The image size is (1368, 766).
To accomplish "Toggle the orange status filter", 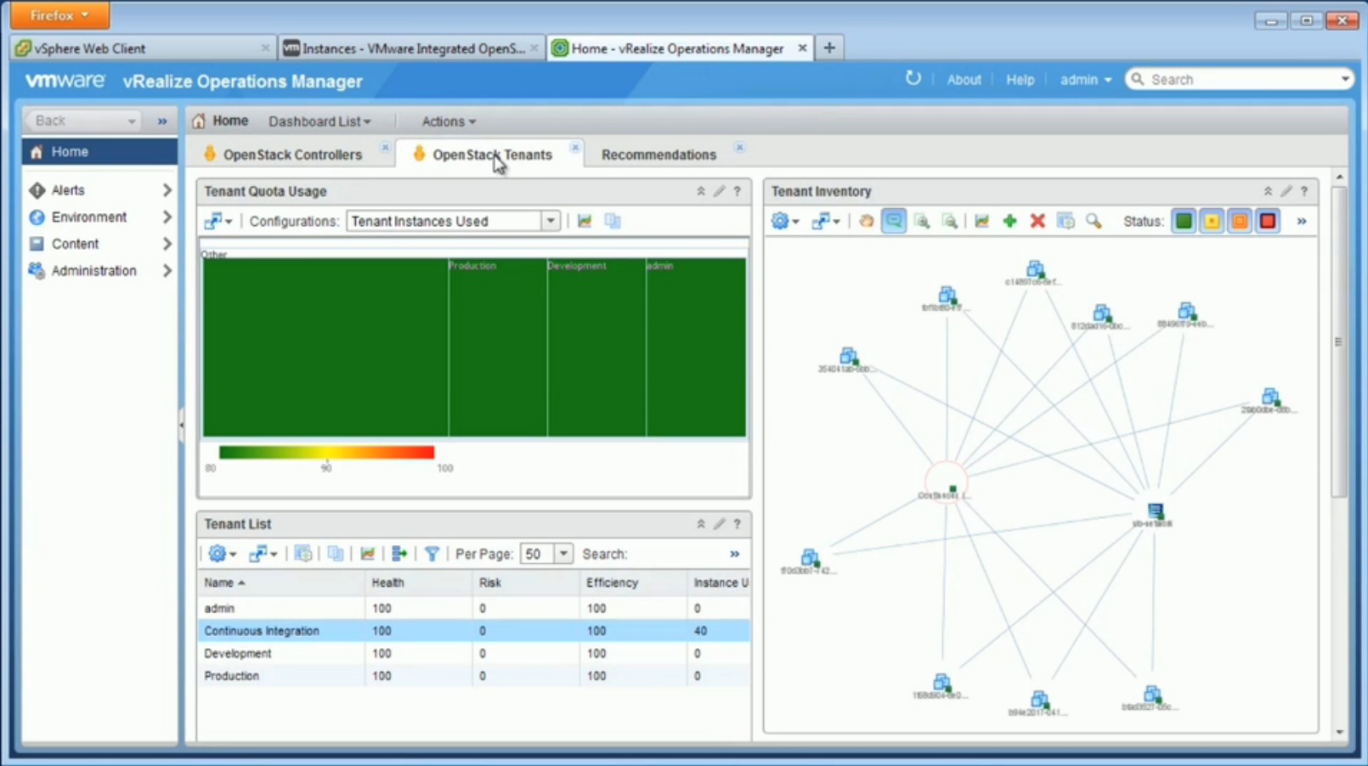I will click(x=1240, y=222).
